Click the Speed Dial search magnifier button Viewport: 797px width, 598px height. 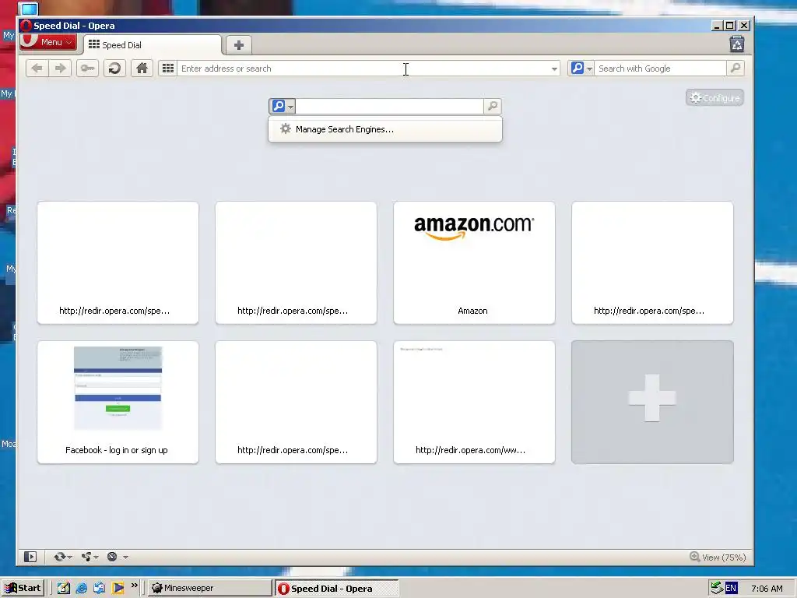pyautogui.click(x=492, y=106)
